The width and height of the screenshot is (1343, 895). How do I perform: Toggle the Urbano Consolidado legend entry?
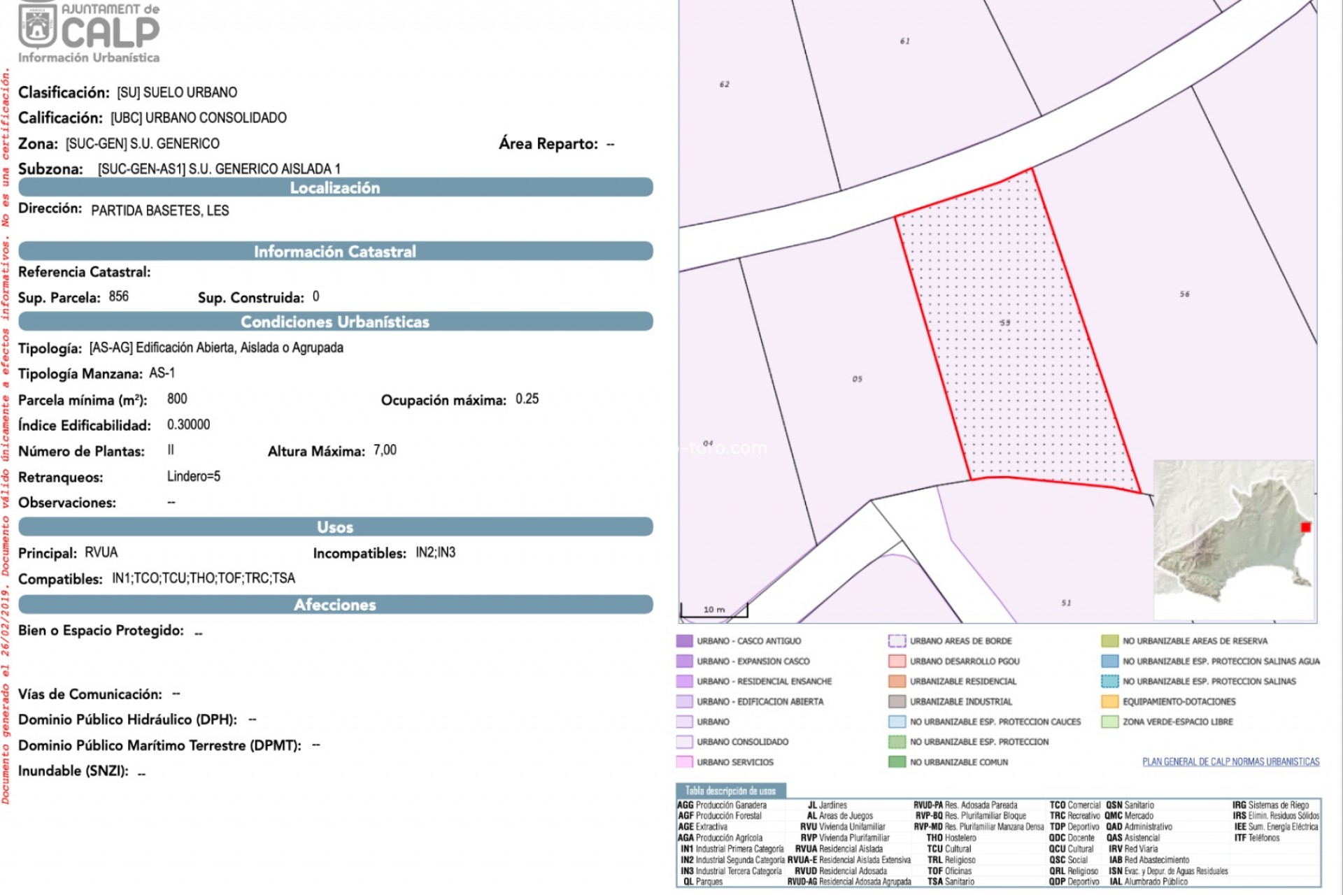click(x=685, y=742)
